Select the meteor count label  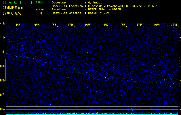(x=40, y=9)
